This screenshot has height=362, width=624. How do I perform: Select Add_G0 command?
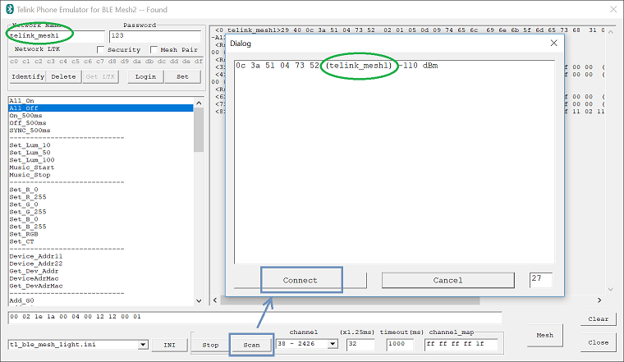coord(101,300)
